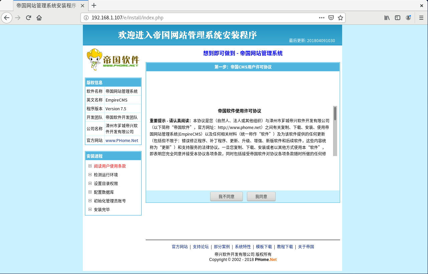The width and height of the screenshot is (428, 274).
Task: Click 帝国软件使用许可协议 title text
Action: [240, 111]
